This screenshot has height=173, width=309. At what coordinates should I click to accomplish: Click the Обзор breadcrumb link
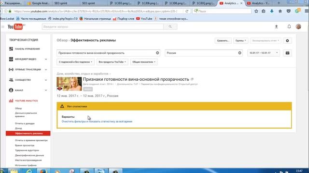click(x=62, y=40)
